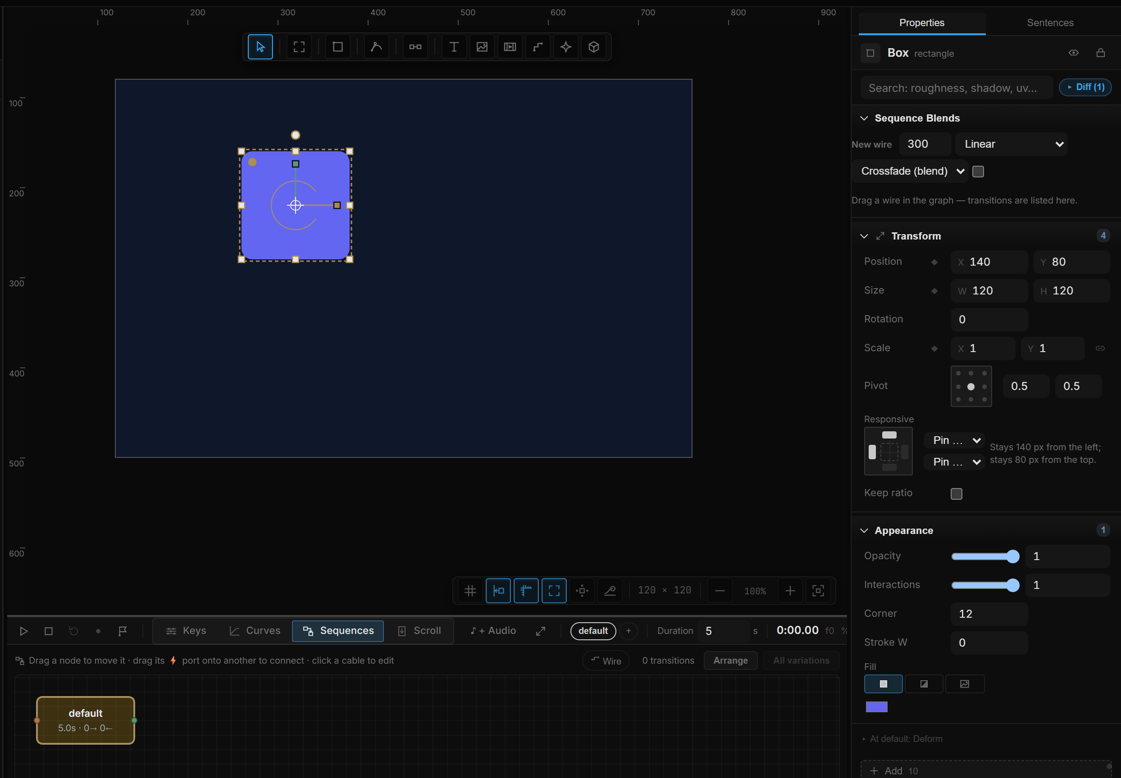Click the Add 10 button
The image size is (1121, 778).
click(985, 771)
